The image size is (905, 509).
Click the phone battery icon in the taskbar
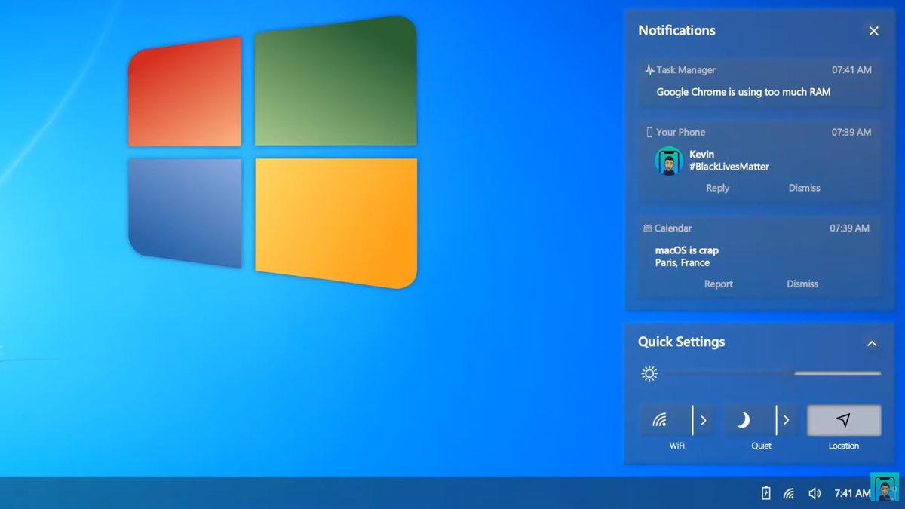pos(765,493)
